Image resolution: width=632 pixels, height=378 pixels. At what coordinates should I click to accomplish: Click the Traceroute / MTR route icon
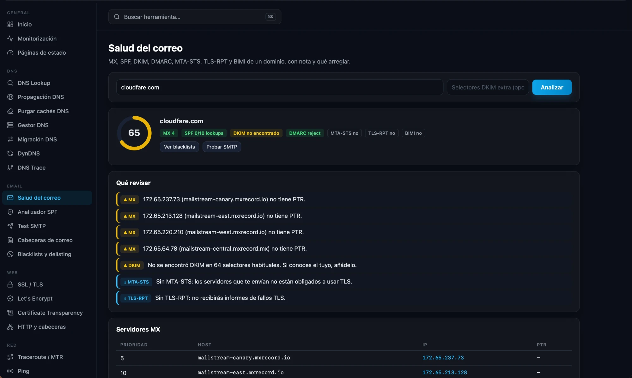[10, 357]
